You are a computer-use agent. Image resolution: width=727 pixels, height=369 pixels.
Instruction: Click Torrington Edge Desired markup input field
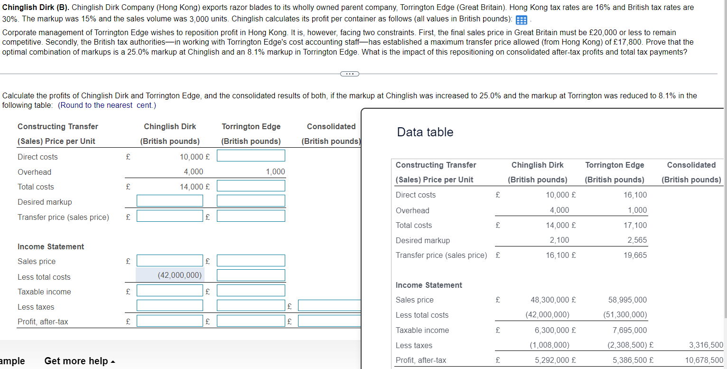pyautogui.click(x=251, y=200)
